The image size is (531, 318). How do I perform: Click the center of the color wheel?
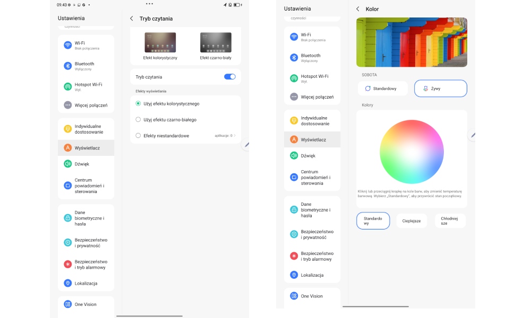pos(412,152)
